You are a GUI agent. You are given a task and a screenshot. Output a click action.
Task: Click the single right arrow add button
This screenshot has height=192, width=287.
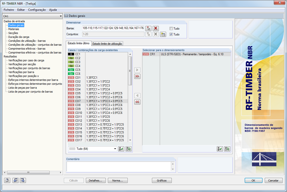click(x=137, y=70)
